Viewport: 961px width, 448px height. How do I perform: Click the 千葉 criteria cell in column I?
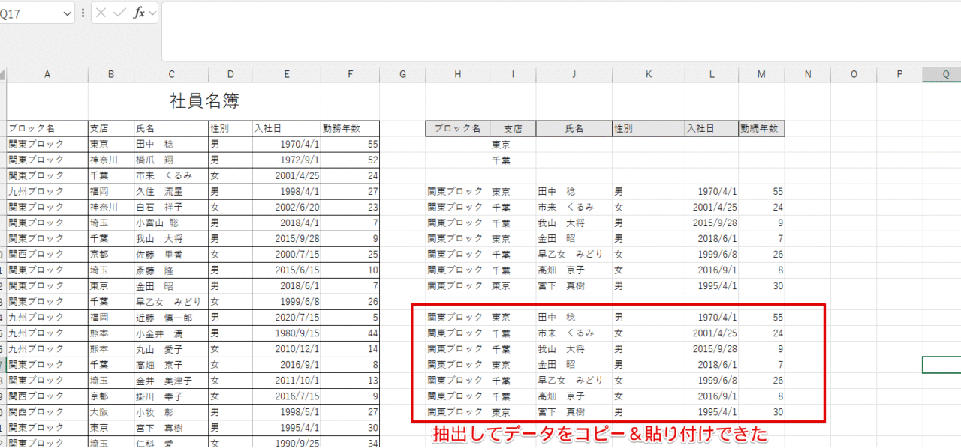pos(512,160)
